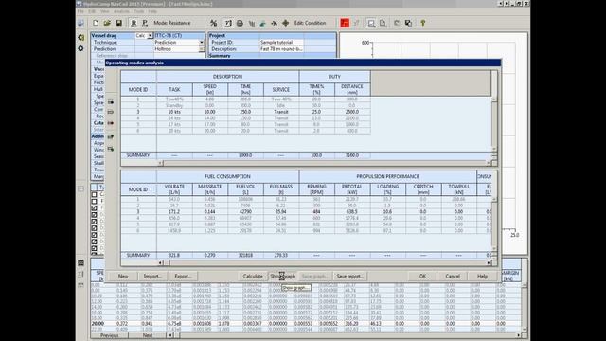
Task: Click the fourth icon in dialog's left strip
Action: pyautogui.click(x=111, y=136)
